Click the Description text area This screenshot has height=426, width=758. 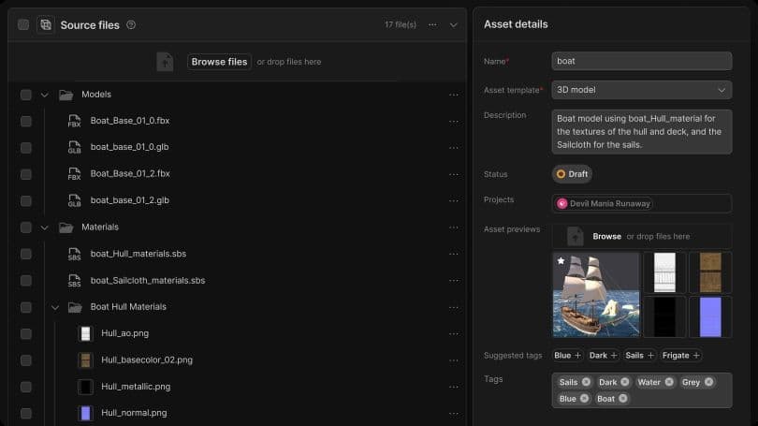coord(642,131)
